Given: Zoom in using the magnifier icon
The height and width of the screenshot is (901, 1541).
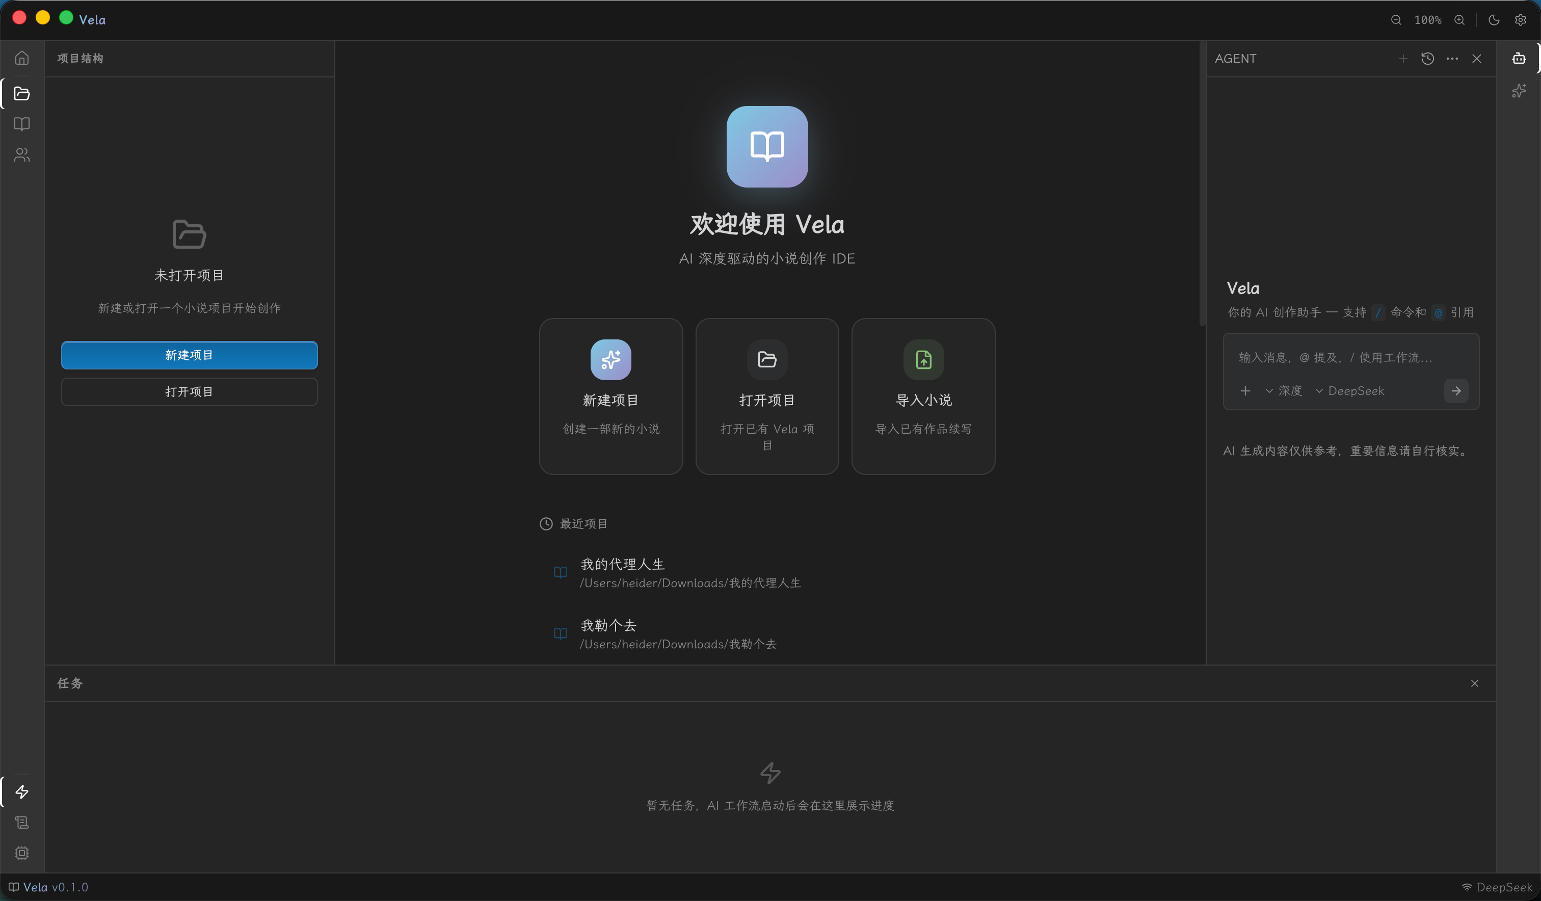Looking at the screenshot, I should coord(1459,19).
